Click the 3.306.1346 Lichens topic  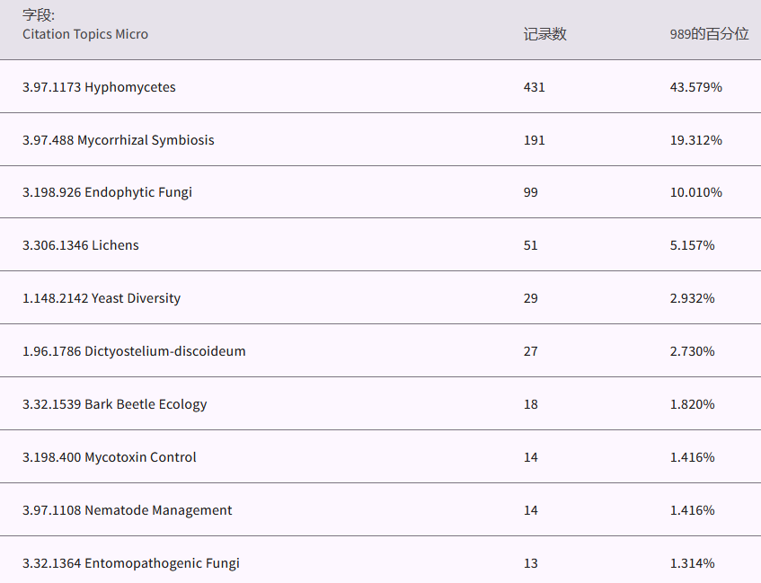pyautogui.click(x=80, y=245)
